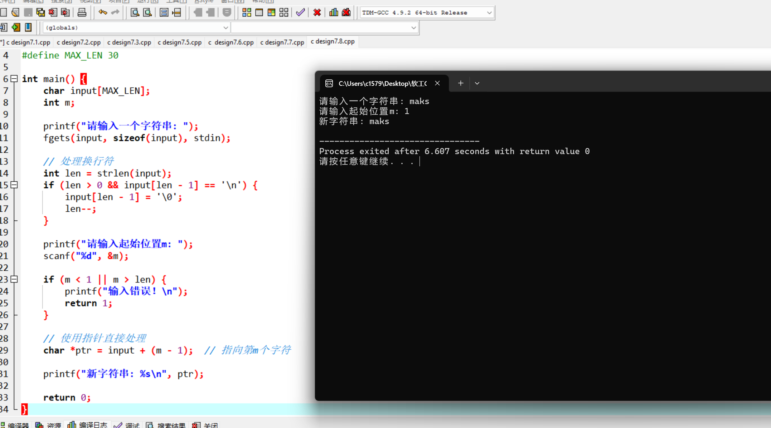This screenshot has height=428, width=771.
Task: Switch to the design7.2.cpp tab
Action: (x=78, y=42)
